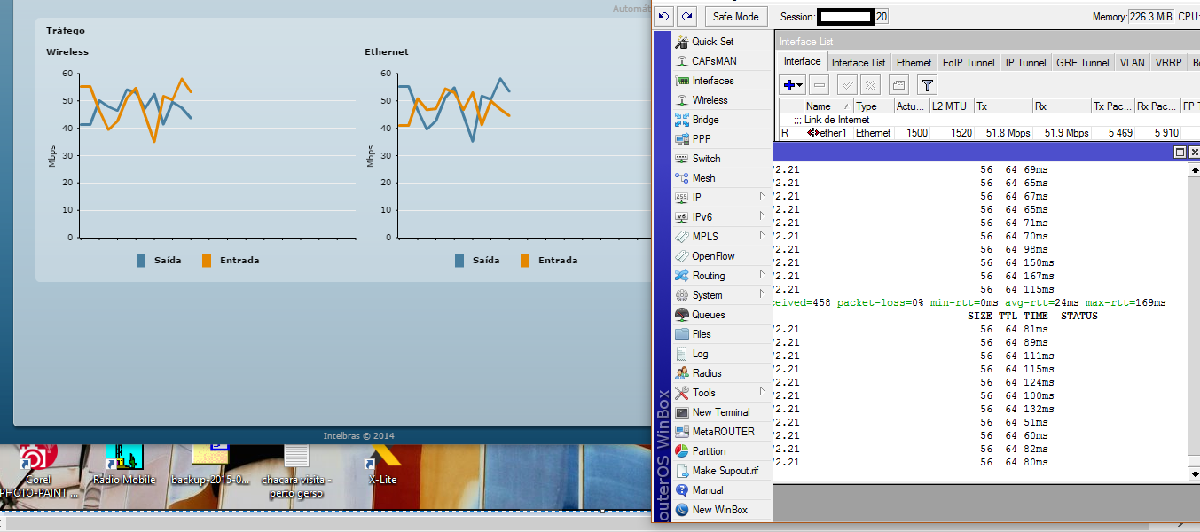This screenshot has height=532, width=1200.
Task: Switch to the VRRP tab
Action: coord(1168,63)
